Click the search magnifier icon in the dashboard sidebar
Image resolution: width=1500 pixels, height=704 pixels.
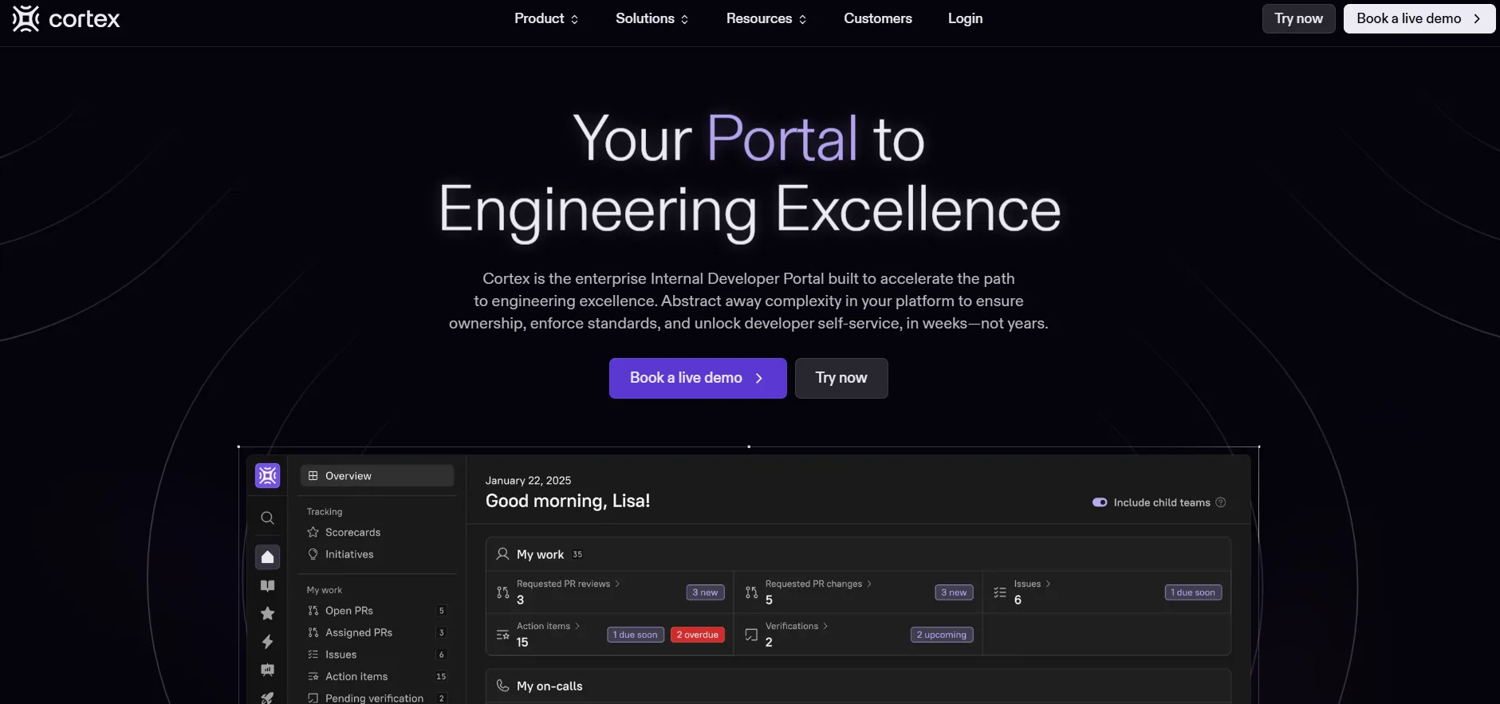(x=267, y=518)
